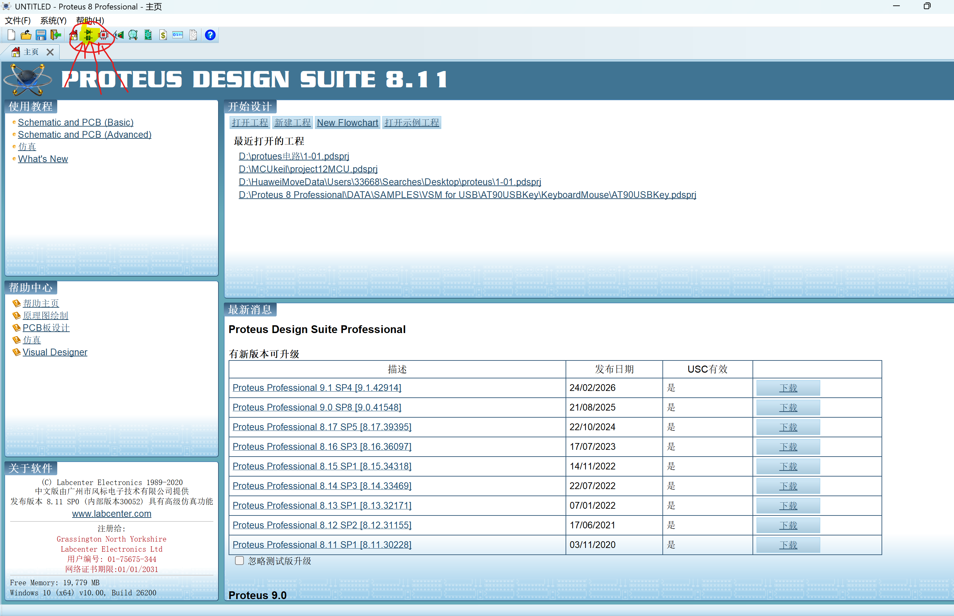The width and height of the screenshot is (954, 616).
Task: Click the blue question mark help icon
Action: click(x=210, y=35)
